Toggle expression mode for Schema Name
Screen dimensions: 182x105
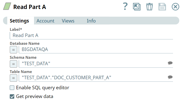(13, 64)
